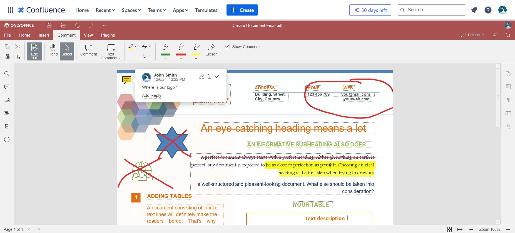This screenshot has width=515, height=233.
Task: Open Confluence help icon
Action: (488, 10)
